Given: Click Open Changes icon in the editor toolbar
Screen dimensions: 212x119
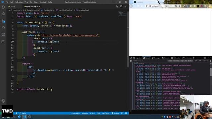Looking at the screenshot, I should (x=117, y=6).
